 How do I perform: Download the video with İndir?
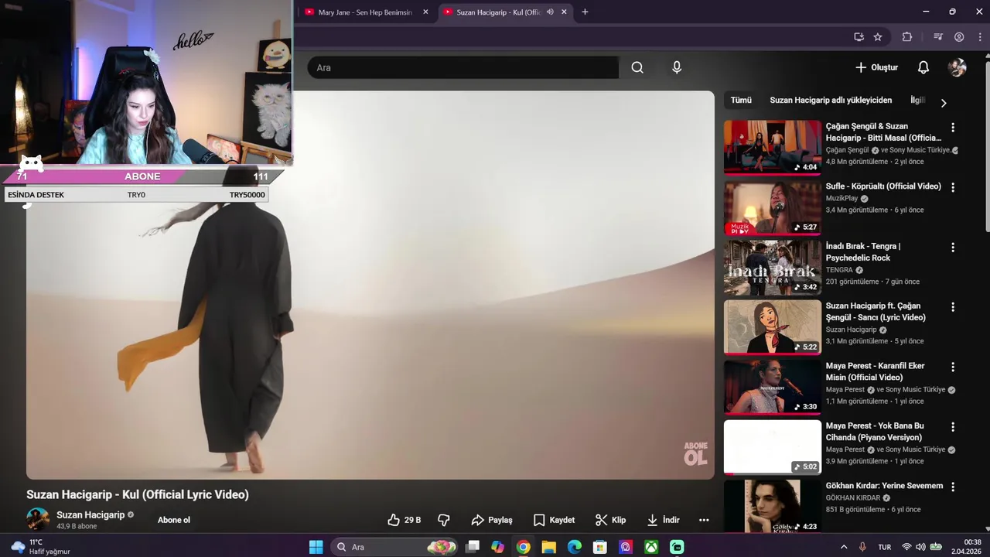point(663,520)
